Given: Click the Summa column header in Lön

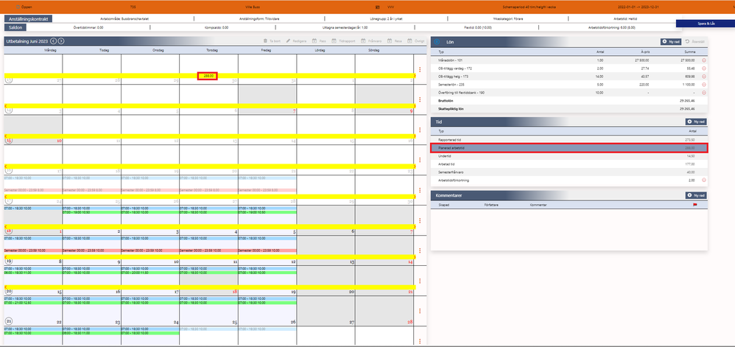Looking at the screenshot, I should click(690, 52).
